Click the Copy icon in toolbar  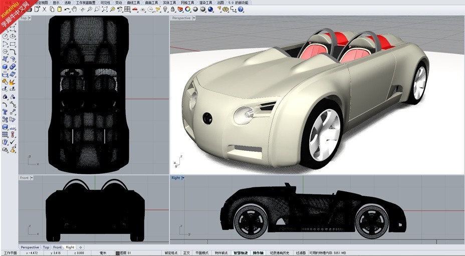tap(52, 9)
